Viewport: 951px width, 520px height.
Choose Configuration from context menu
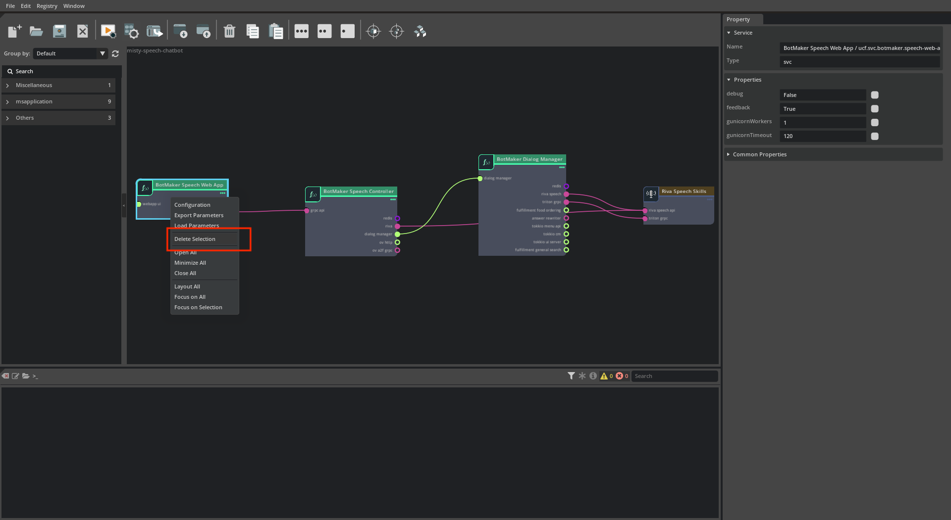click(x=205, y=205)
